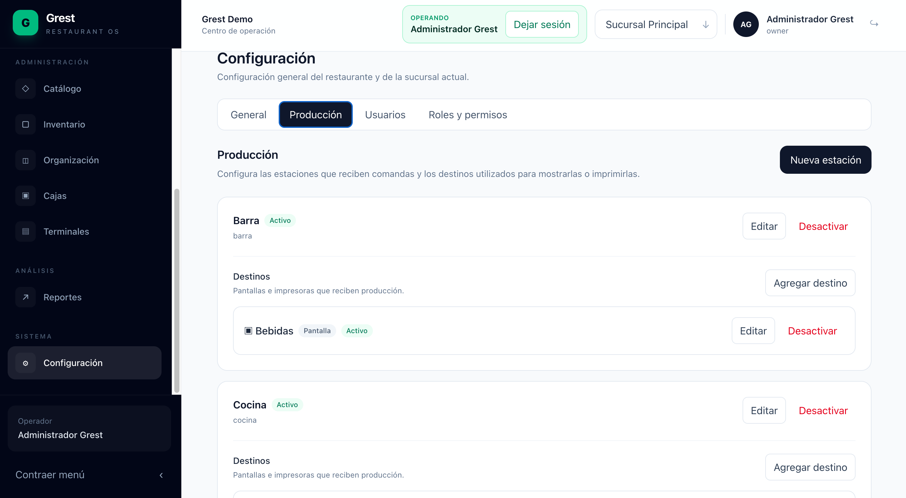Deactivate the Cocina station
The width and height of the screenshot is (906, 498).
[x=823, y=411]
